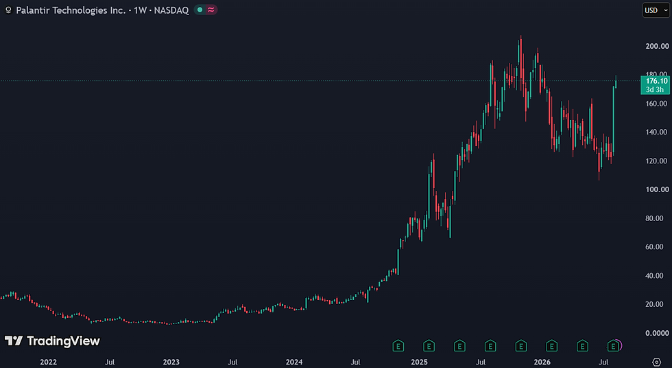The height and width of the screenshot is (368, 672).
Task: Click the last earnings E marker with purple ring
Action: 614,346
